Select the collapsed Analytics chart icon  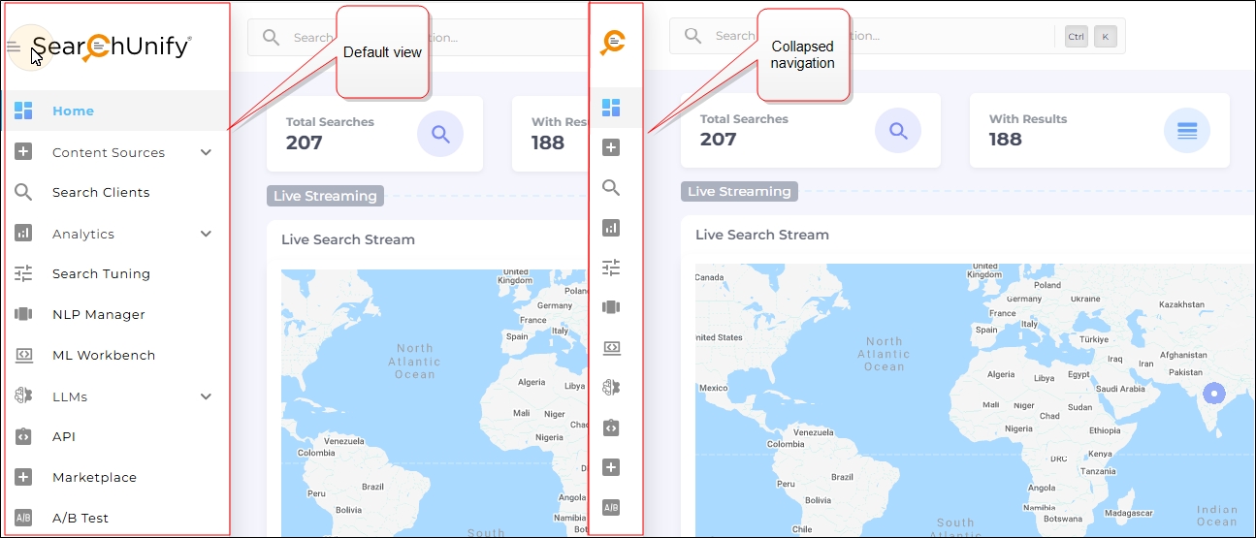point(611,228)
